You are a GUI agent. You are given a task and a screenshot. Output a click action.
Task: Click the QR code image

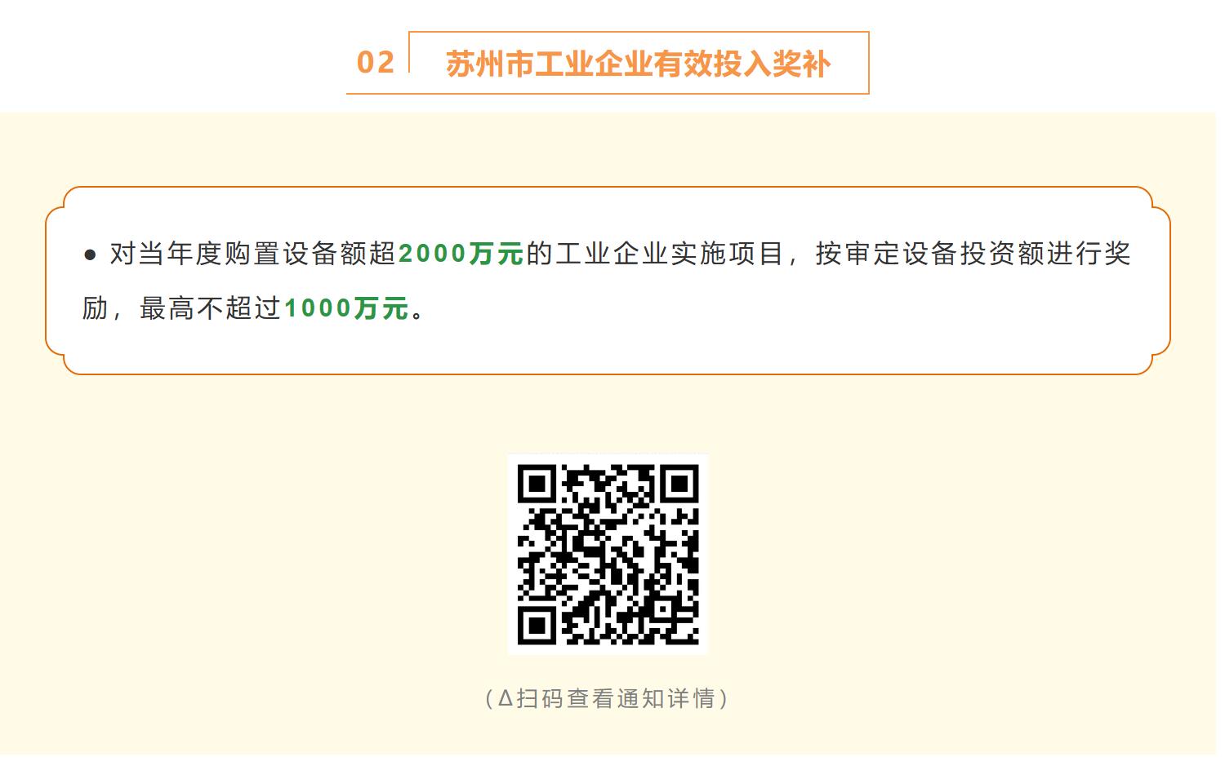(x=608, y=554)
